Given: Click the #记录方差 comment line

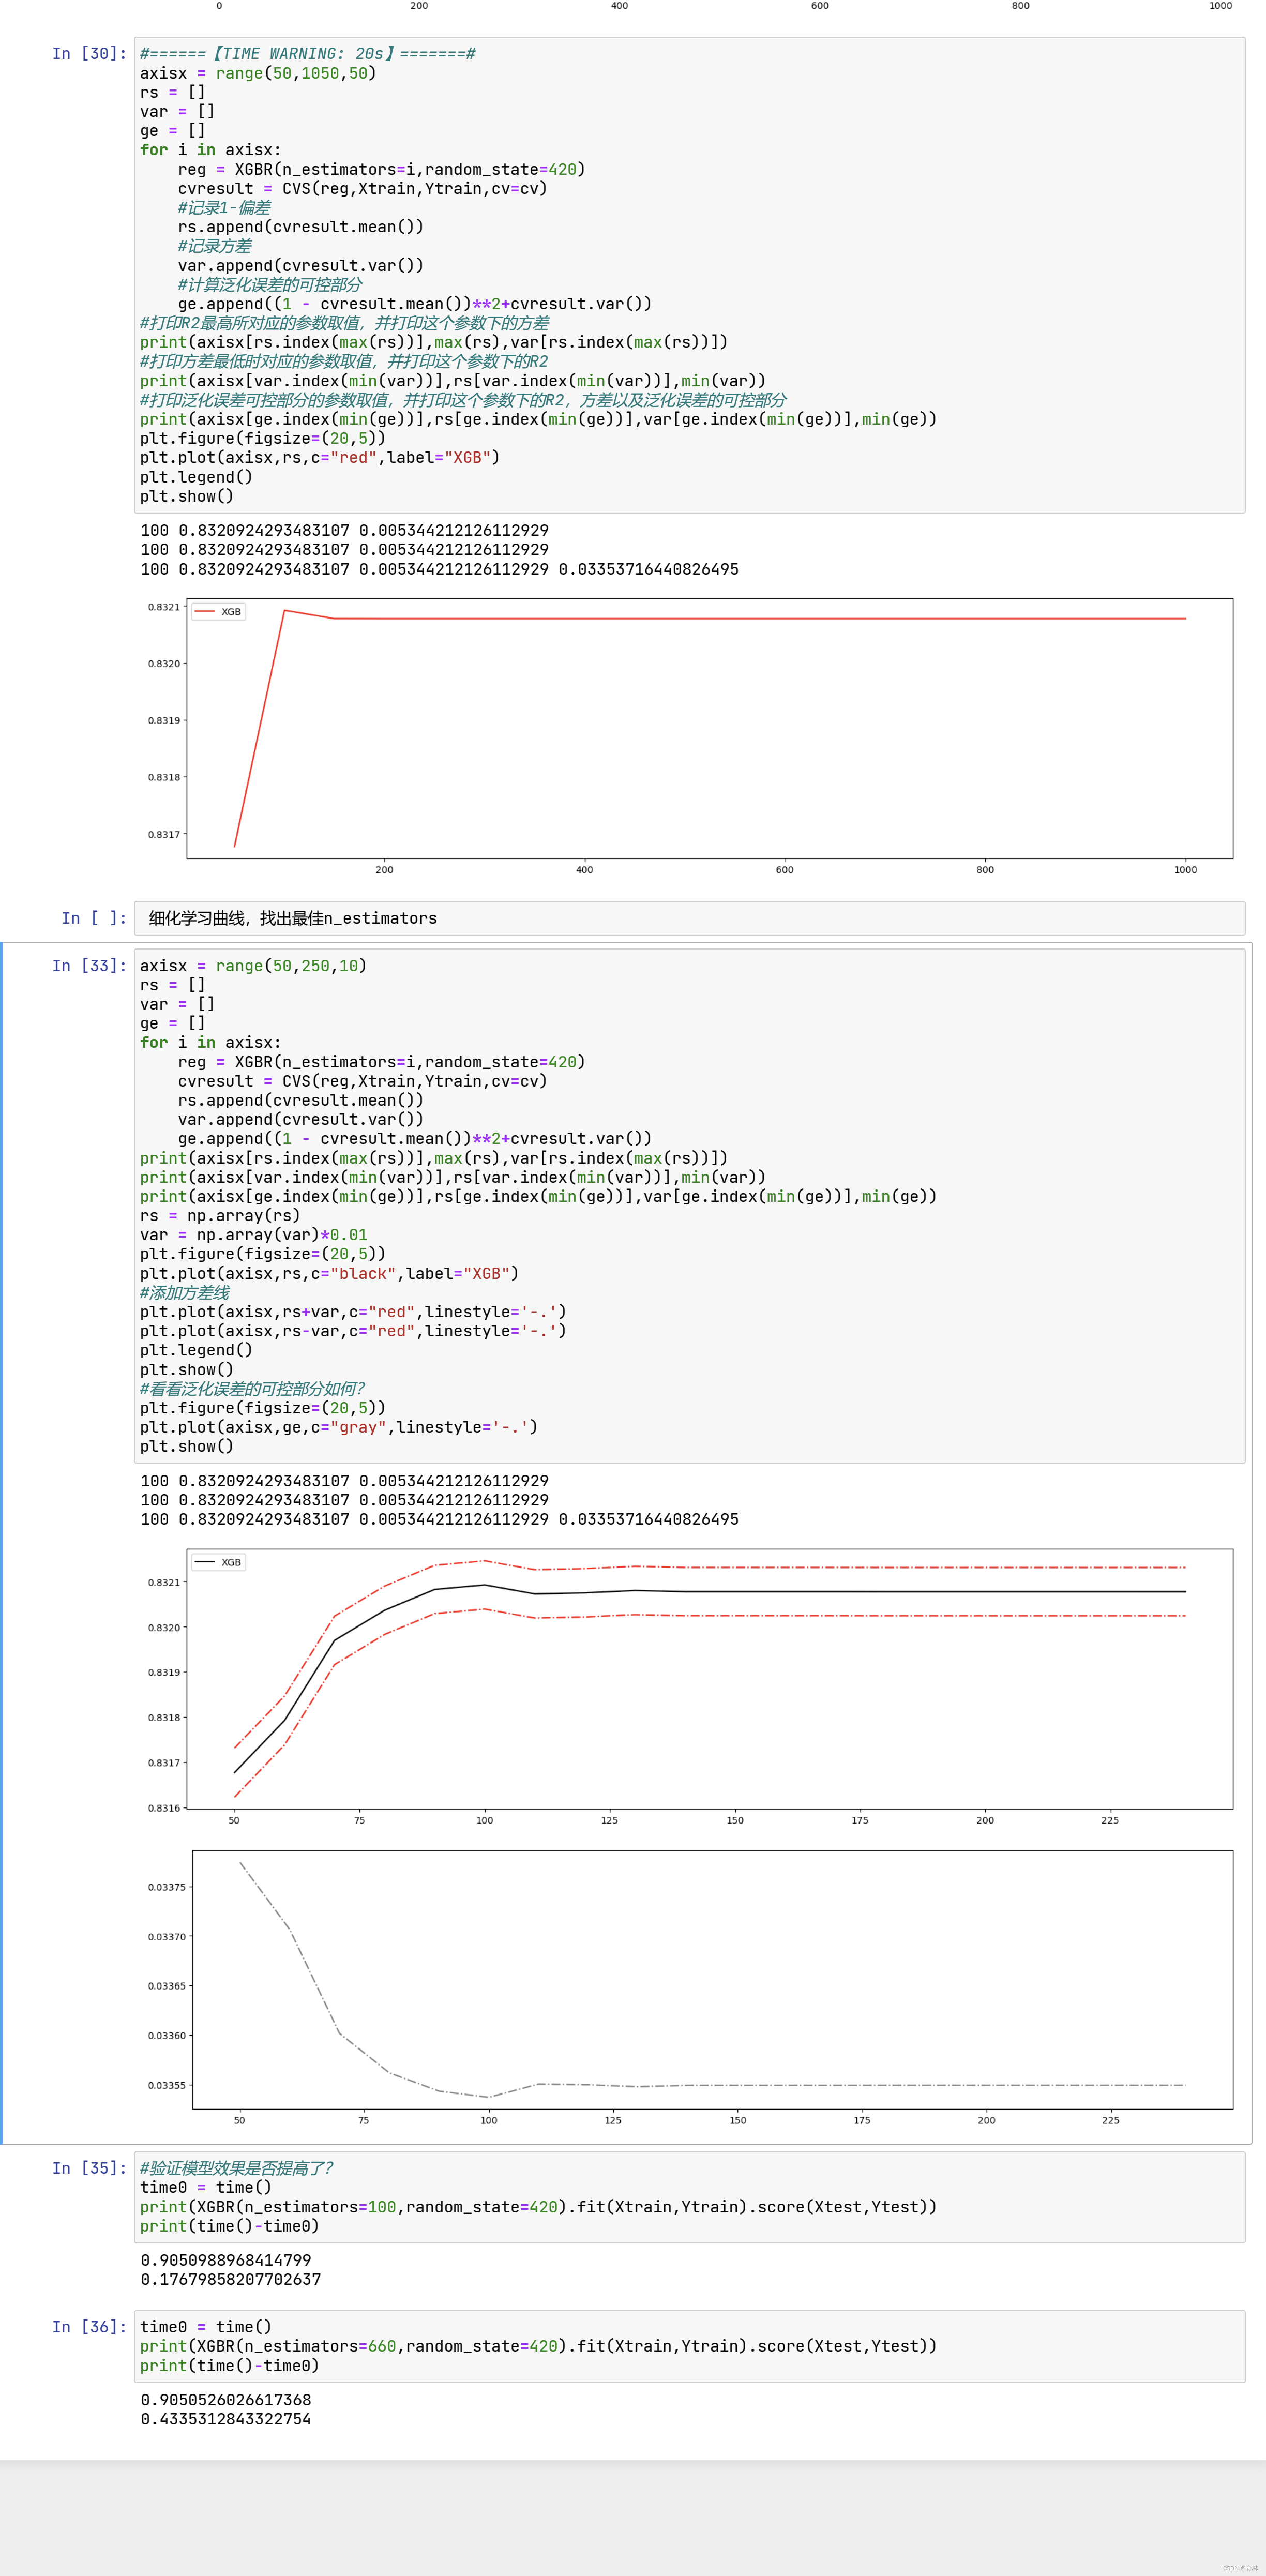Looking at the screenshot, I should tap(215, 246).
